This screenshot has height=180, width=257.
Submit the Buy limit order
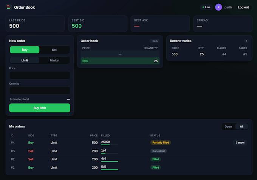pos(40,108)
